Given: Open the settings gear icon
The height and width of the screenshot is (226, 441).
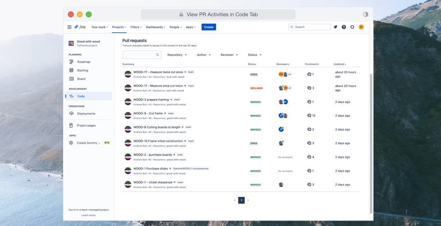Looking at the screenshot, I should (352, 27).
